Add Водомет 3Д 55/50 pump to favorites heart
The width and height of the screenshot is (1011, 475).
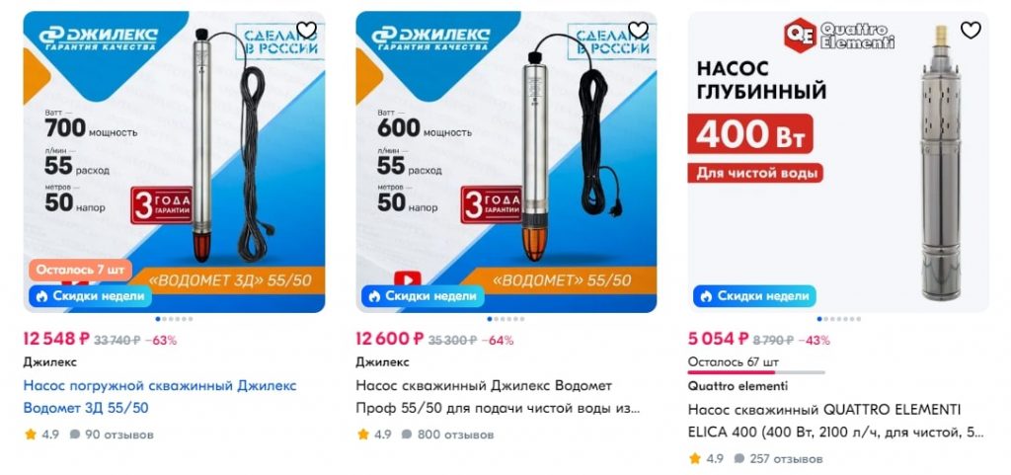point(306,30)
